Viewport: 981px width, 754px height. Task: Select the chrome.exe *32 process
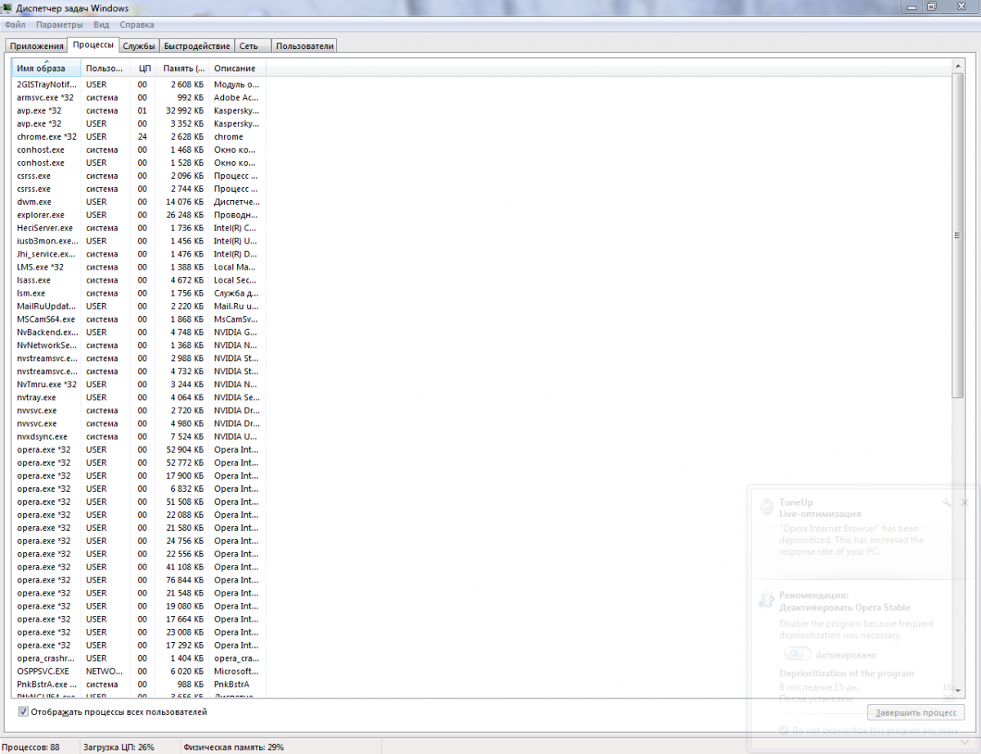(139, 136)
